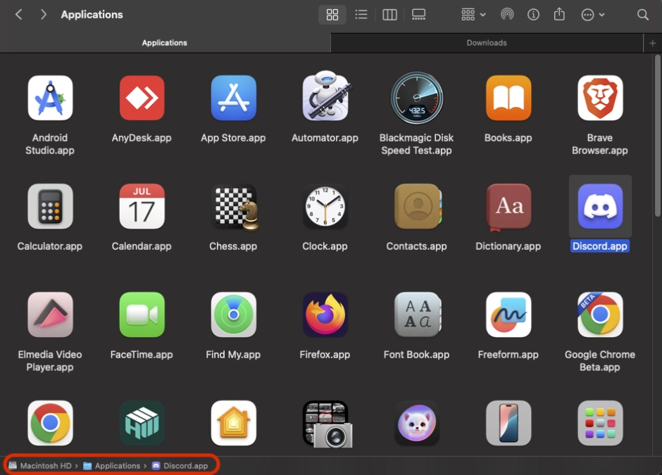Screen dimensions: 662x475
Task: Select the Brave Browser lion icon
Action: tap(600, 98)
